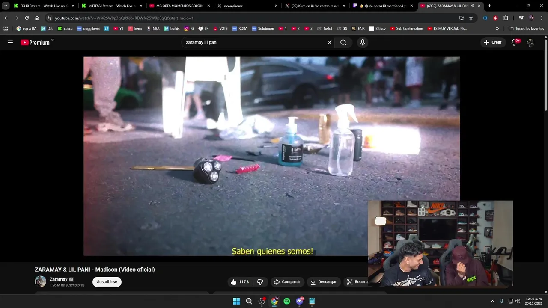Like the video showing 117 k
The width and height of the screenshot is (548, 308).
coord(240,282)
